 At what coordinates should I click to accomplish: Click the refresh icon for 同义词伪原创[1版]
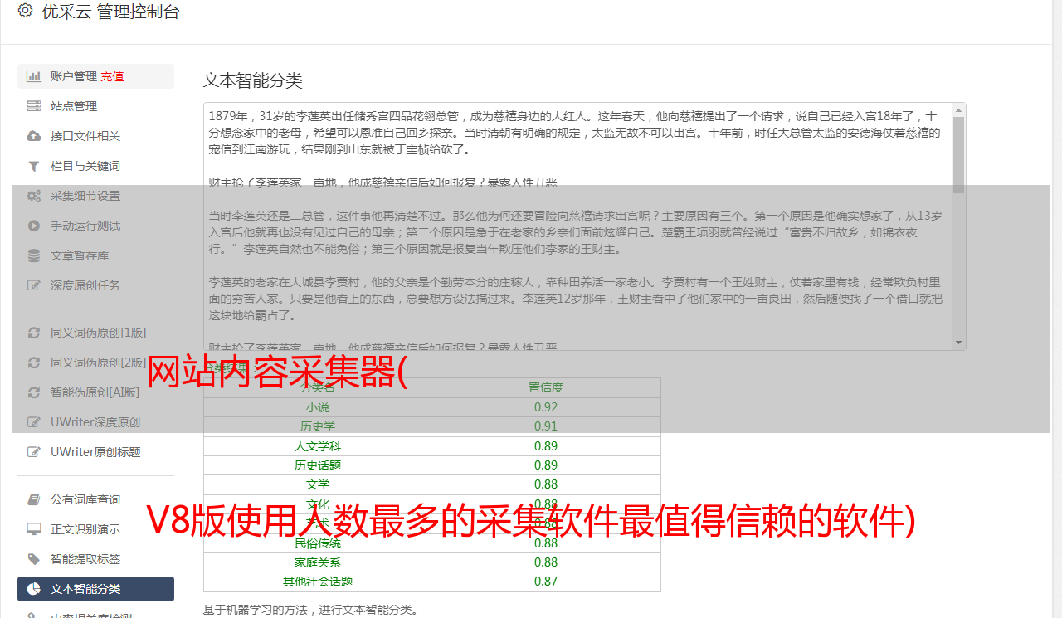[x=34, y=333]
